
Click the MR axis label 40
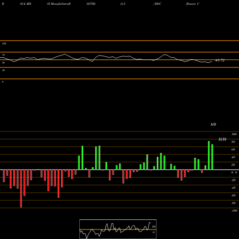point(233,157)
